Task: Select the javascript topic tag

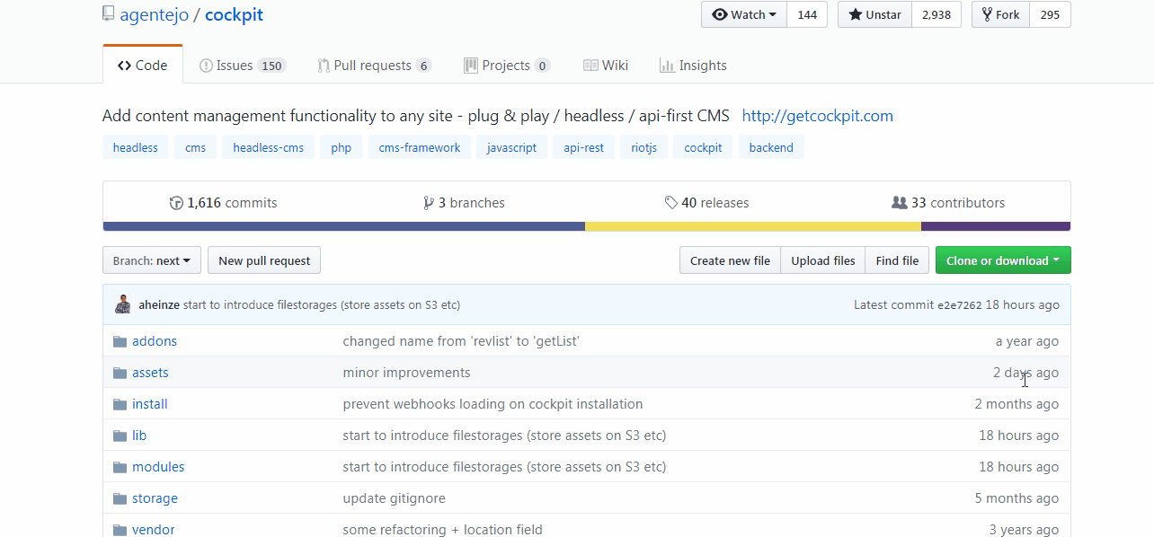Action: tap(512, 147)
